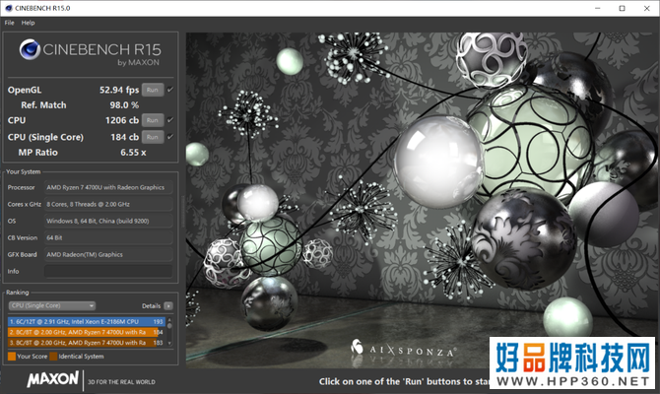The height and width of the screenshot is (394, 660).
Task: Click the 52.94 fps OpenGL score
Action: coord(119,90)
